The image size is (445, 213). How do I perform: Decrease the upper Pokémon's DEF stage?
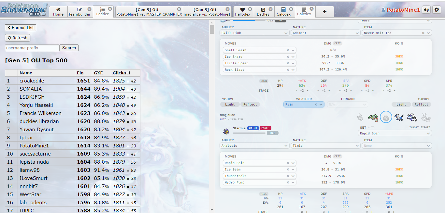click(x=318, y=91)
